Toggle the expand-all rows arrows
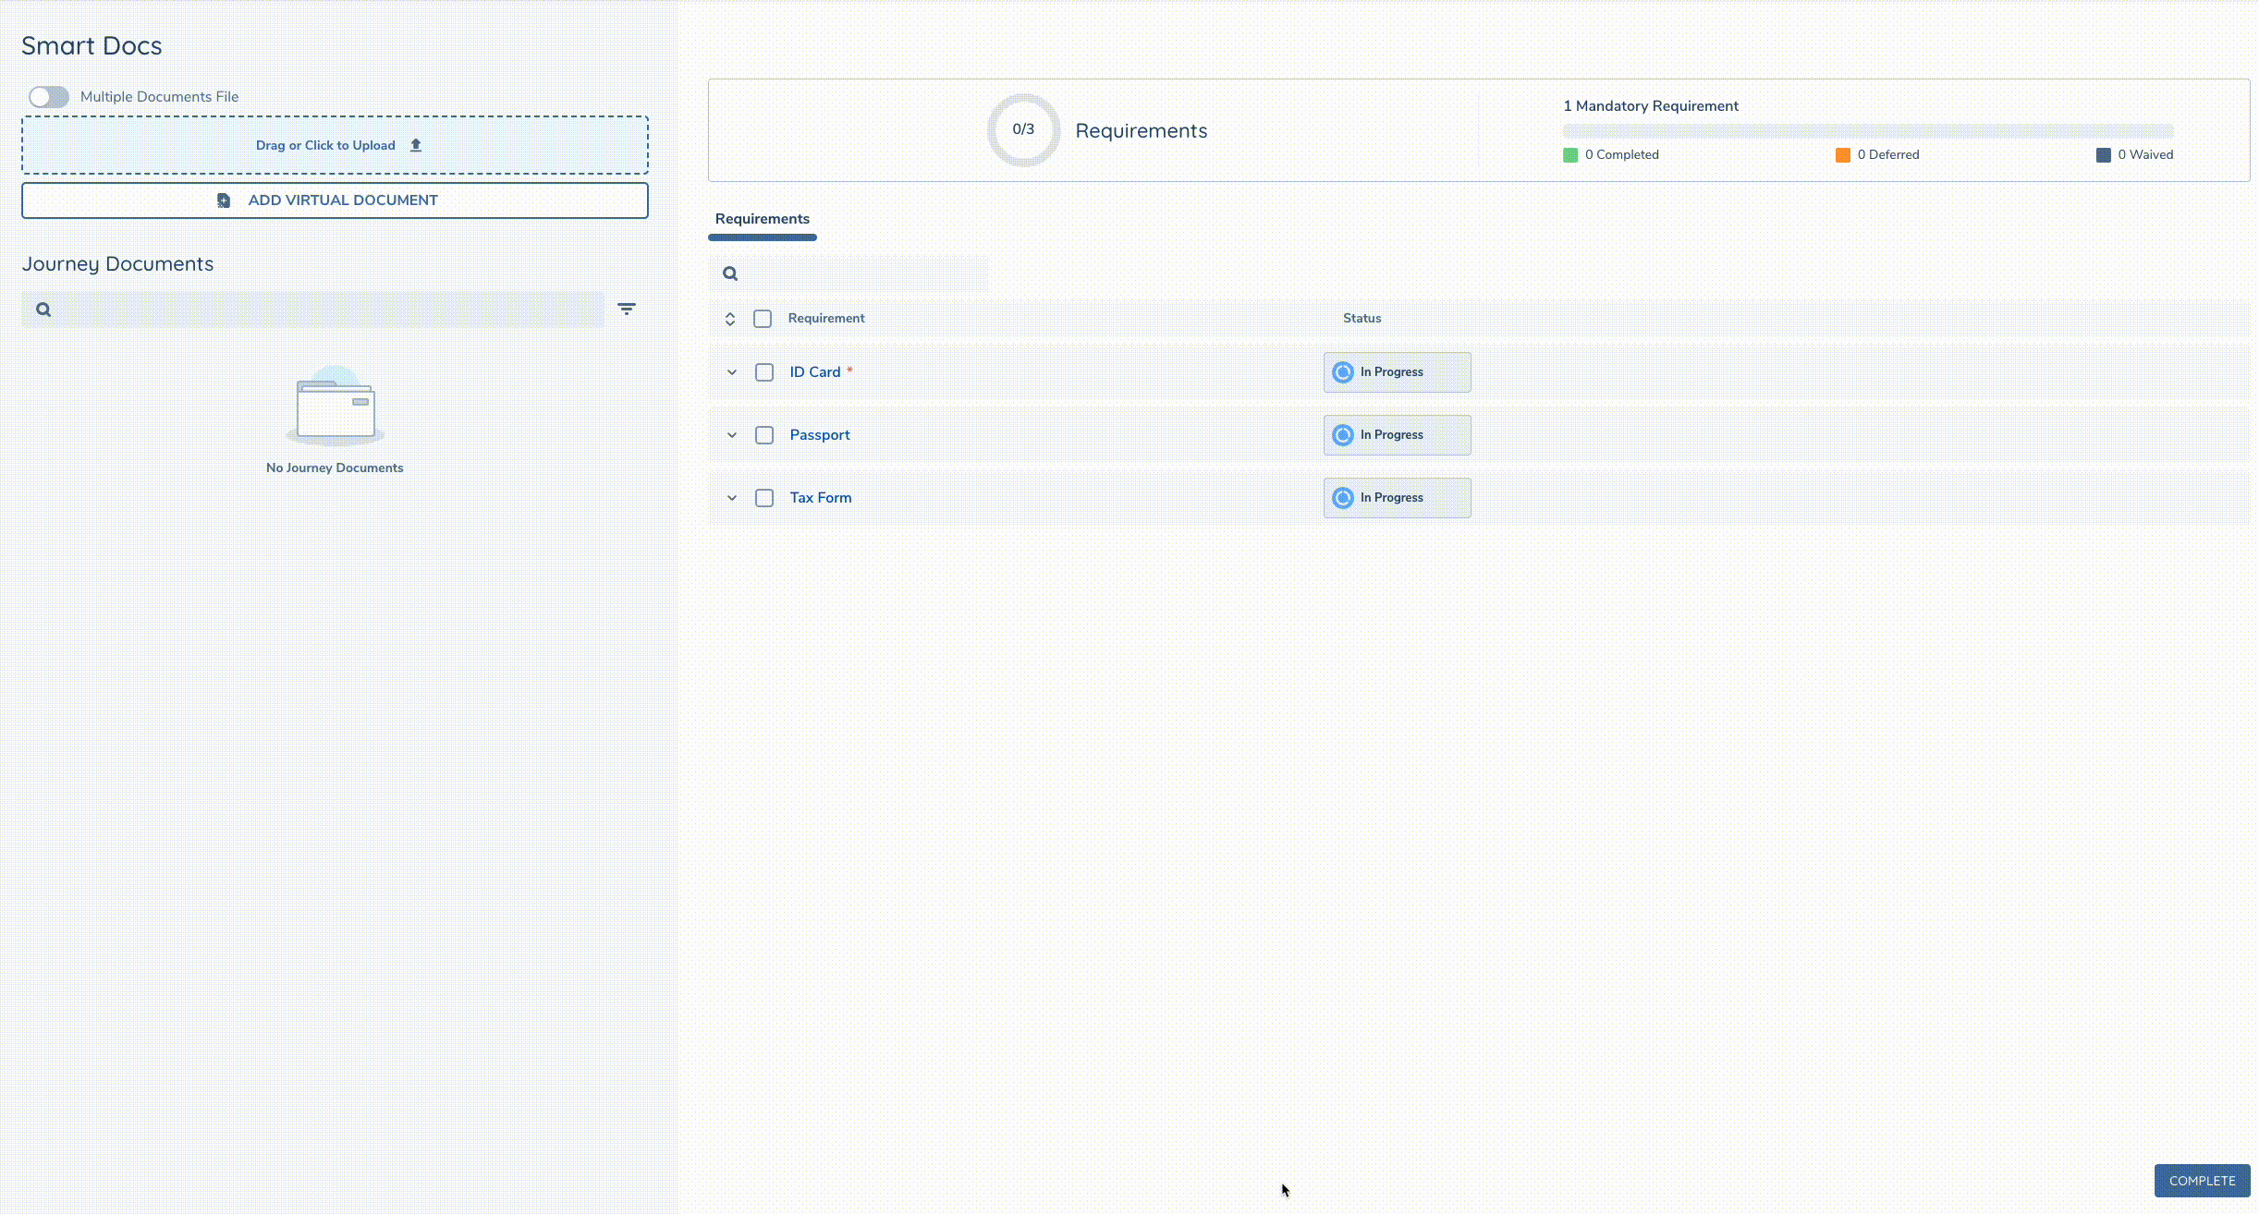This screenshot has height=1214, width=2259. [730, 319]
